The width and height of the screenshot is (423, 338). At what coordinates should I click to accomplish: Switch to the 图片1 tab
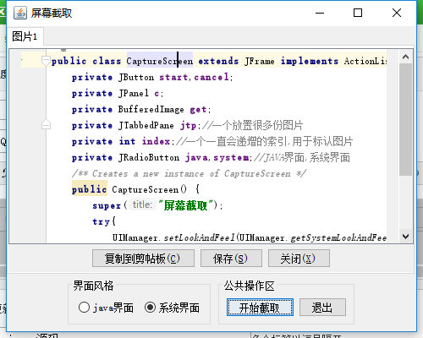pyautogui.click(x=25, y=36)
